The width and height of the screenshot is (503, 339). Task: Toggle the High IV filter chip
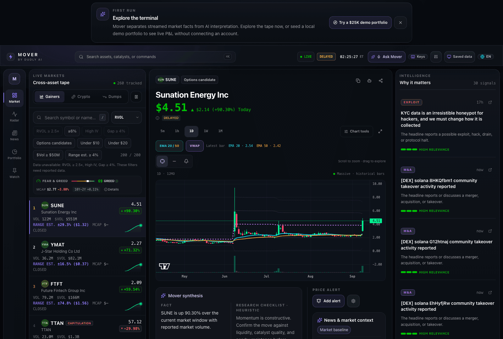tap(92, 131)
